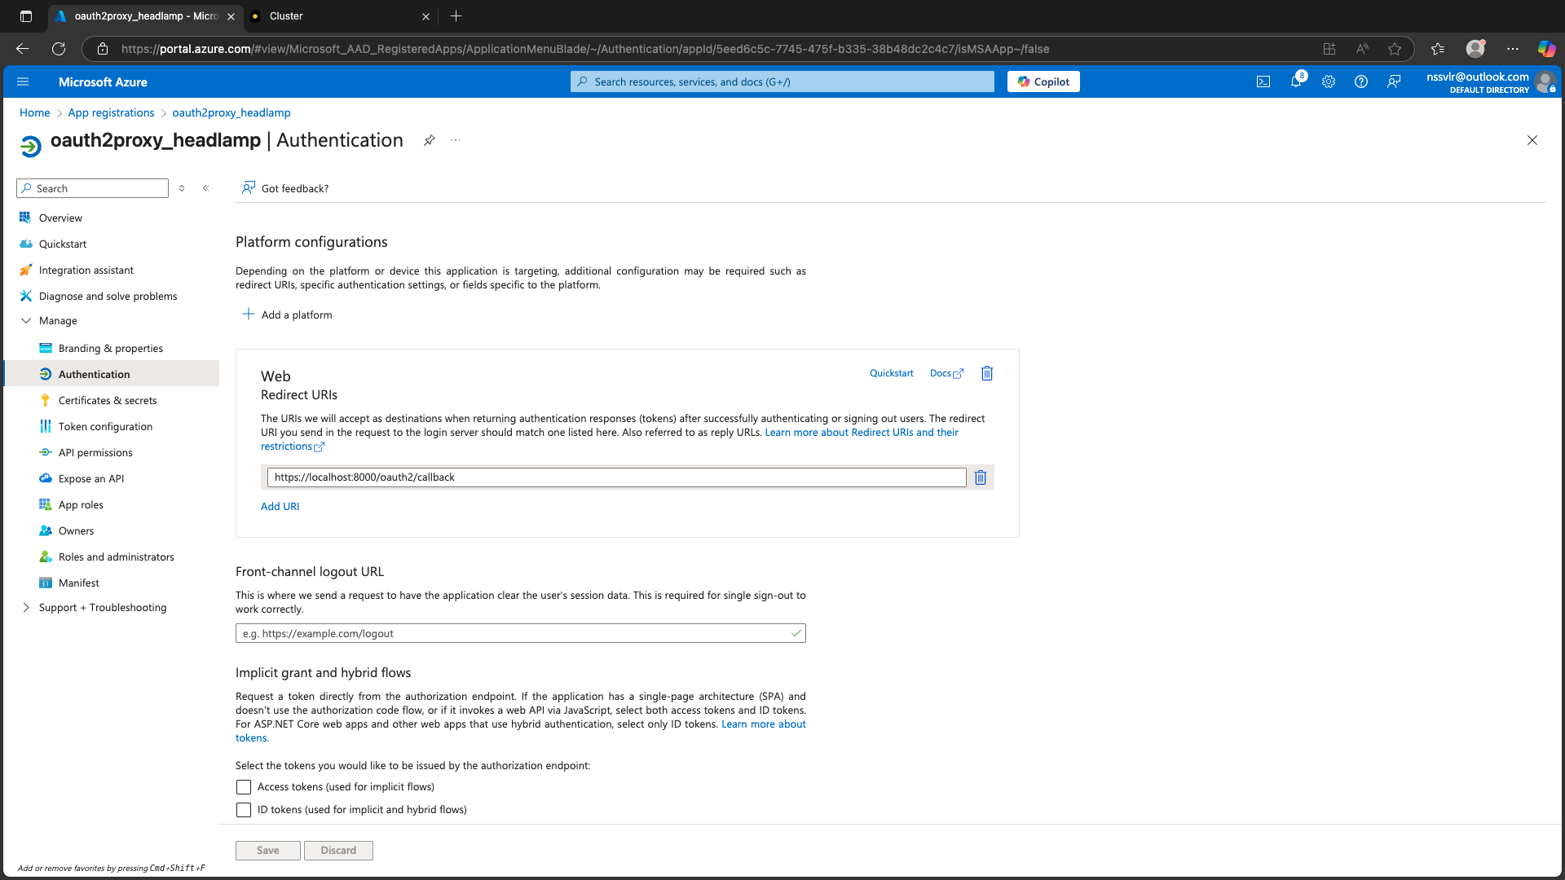1565x880 pixels.
Task: Click the favorites star in the address bar
Action: [x=1395, y=49]
